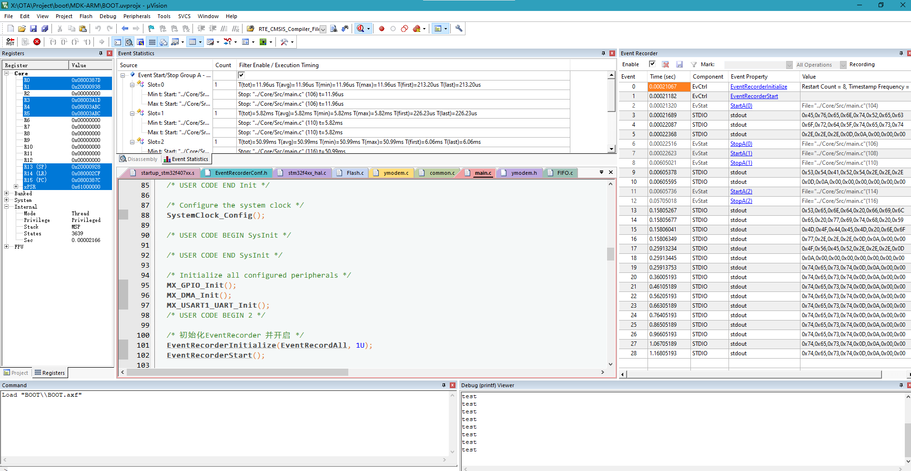
Task: Insert a breakpoint using red dot icon
Action: point(381,29)
